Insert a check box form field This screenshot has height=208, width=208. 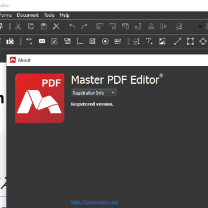click(54, 41)
